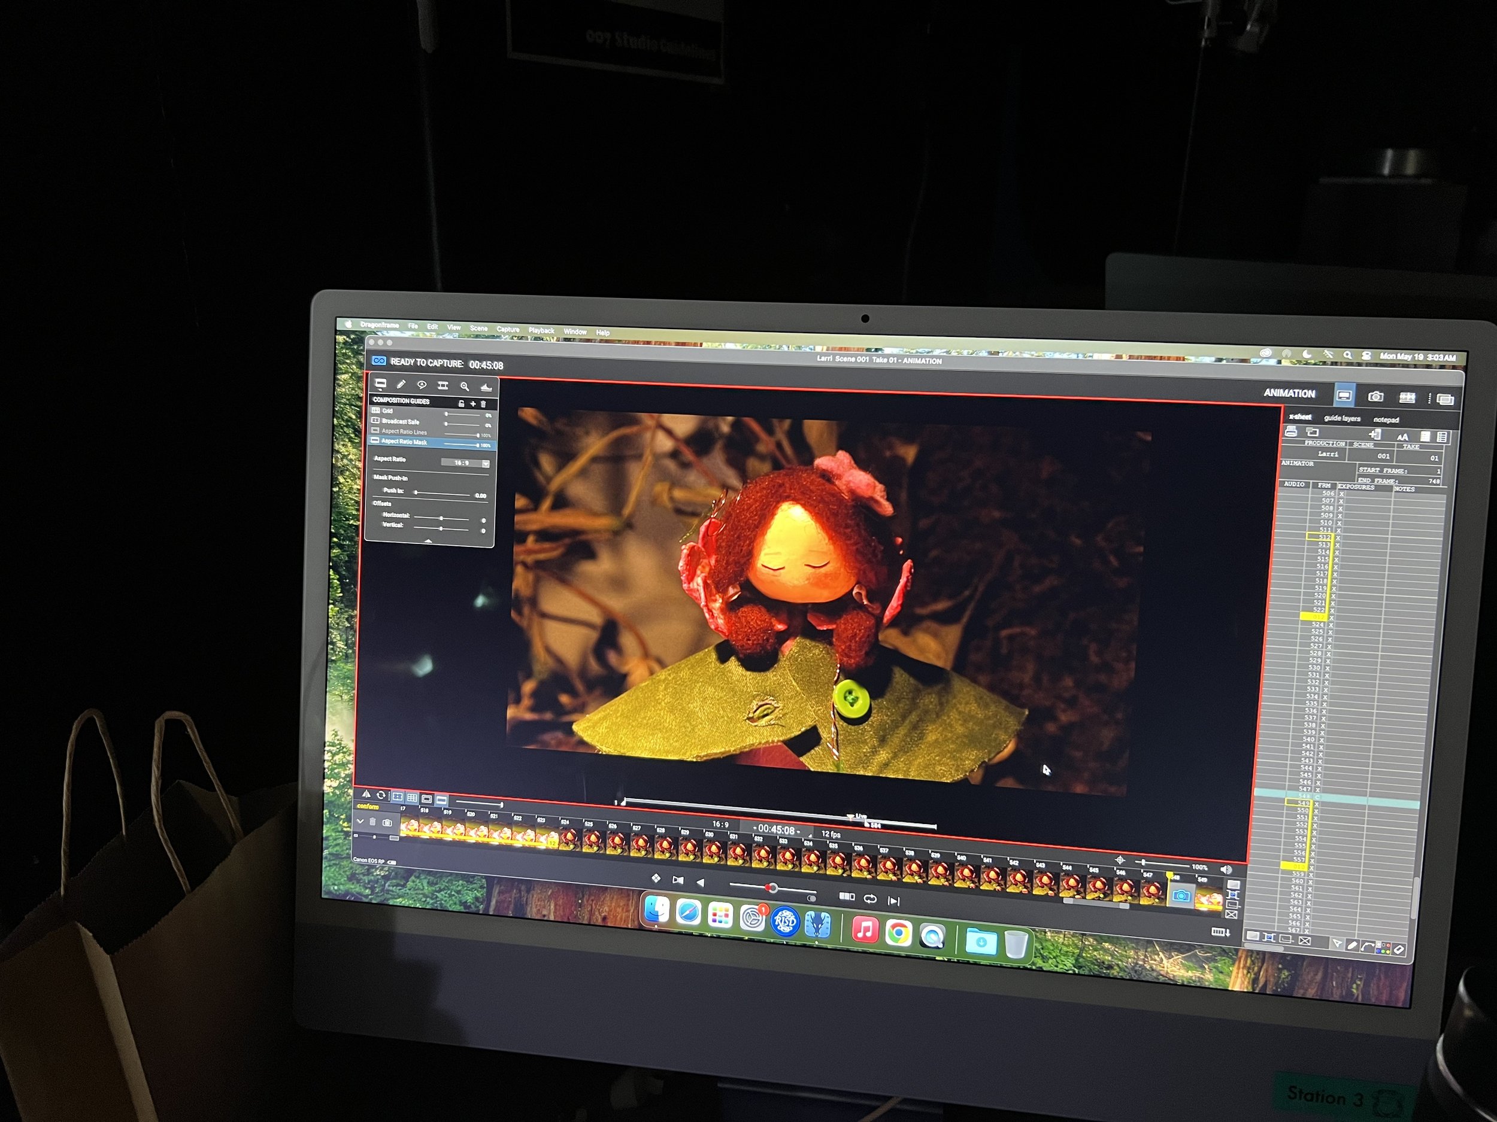Open the magnifier zoom tool
Screen dimensions: 1497x1122
[464, 386]
